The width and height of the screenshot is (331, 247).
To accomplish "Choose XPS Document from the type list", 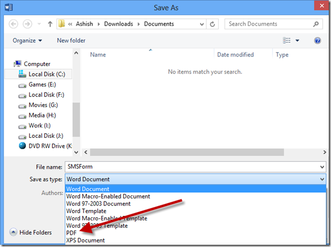I will click(x=85, y=240).
